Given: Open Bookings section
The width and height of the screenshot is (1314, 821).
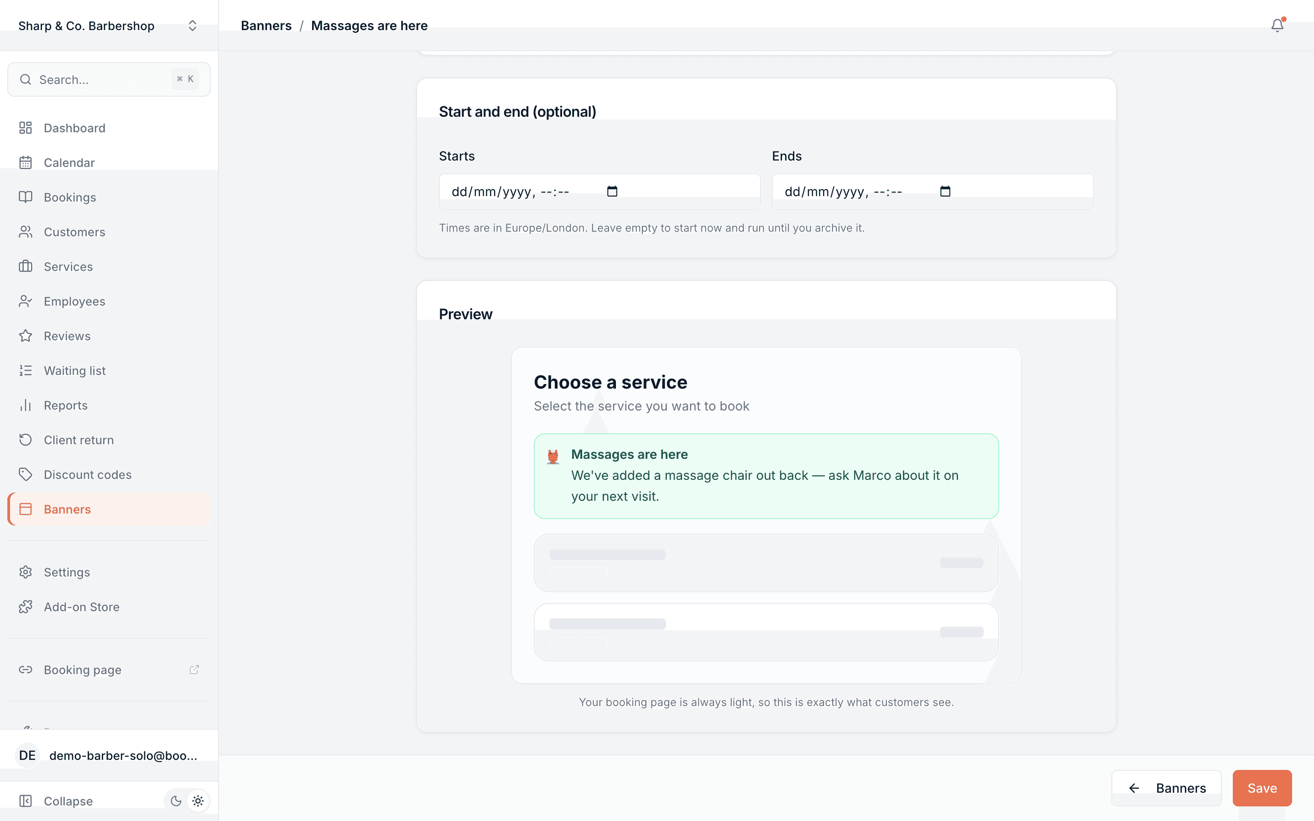Looking at the screenshot, I should [109, 197].
